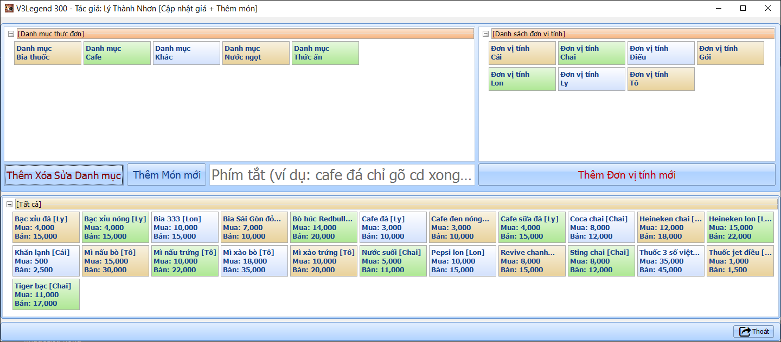Open the Coca chai [Chai] item

click(601, 227)
